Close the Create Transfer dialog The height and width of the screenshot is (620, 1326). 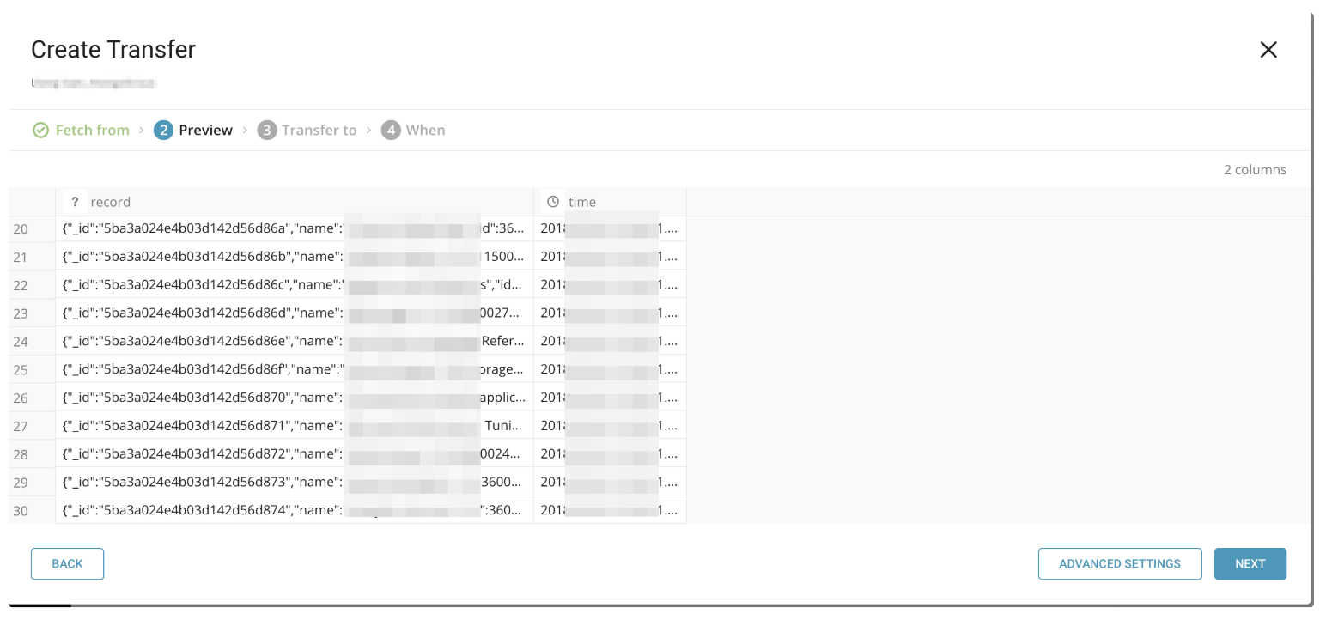point(1268,50)
